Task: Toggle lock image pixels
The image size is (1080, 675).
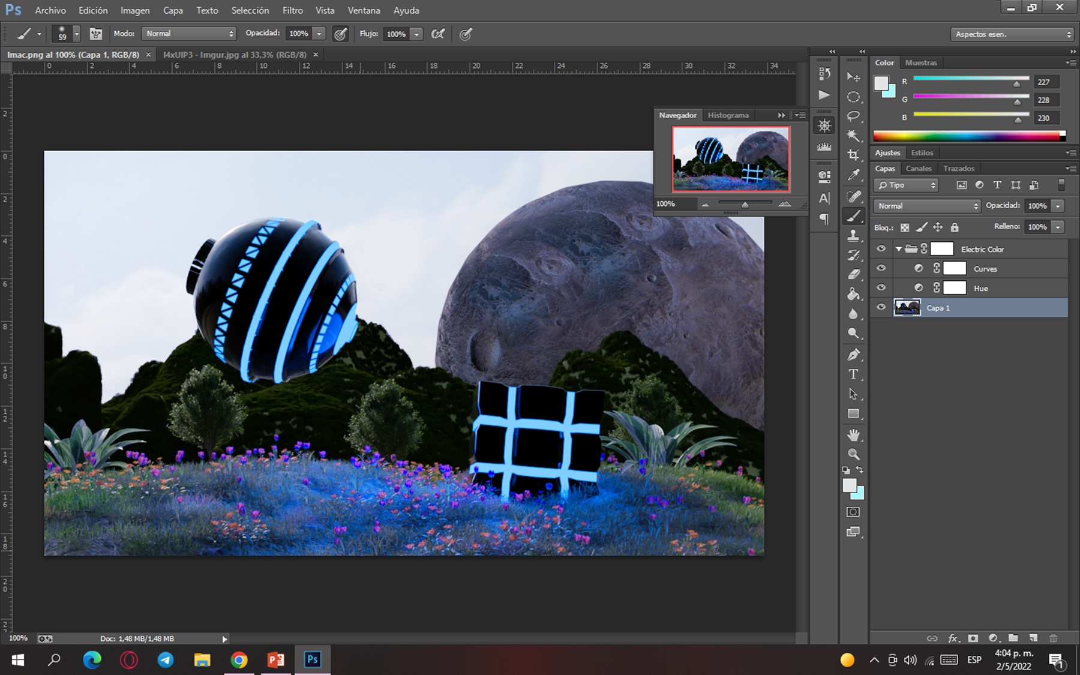Action: pos(922,227)
